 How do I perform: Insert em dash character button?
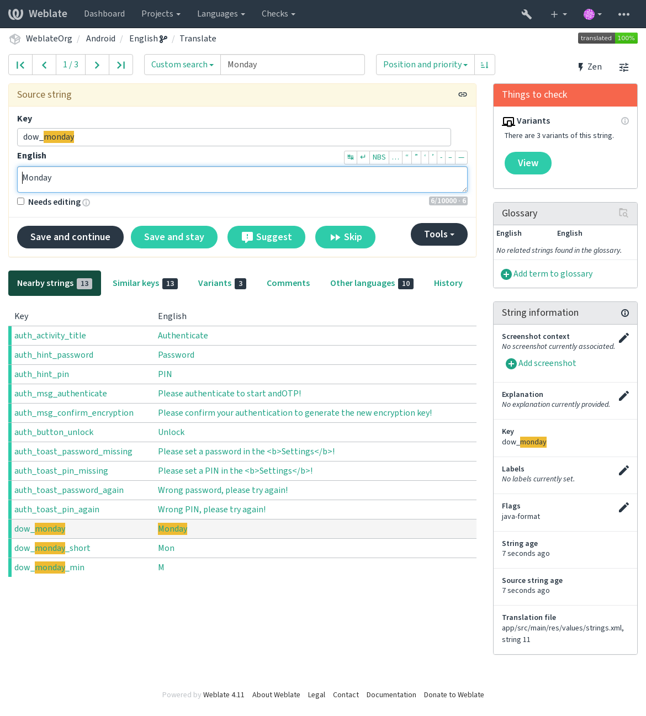click(x=462, y=157)
